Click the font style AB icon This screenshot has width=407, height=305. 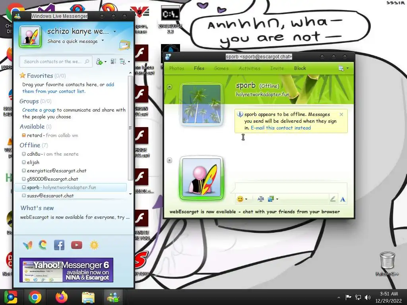[261, 199]
